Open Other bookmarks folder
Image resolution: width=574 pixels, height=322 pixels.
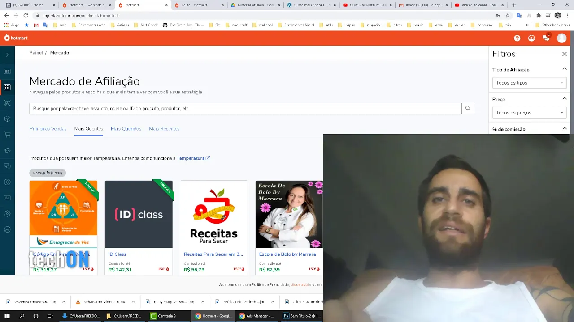[x=553, y=25]
